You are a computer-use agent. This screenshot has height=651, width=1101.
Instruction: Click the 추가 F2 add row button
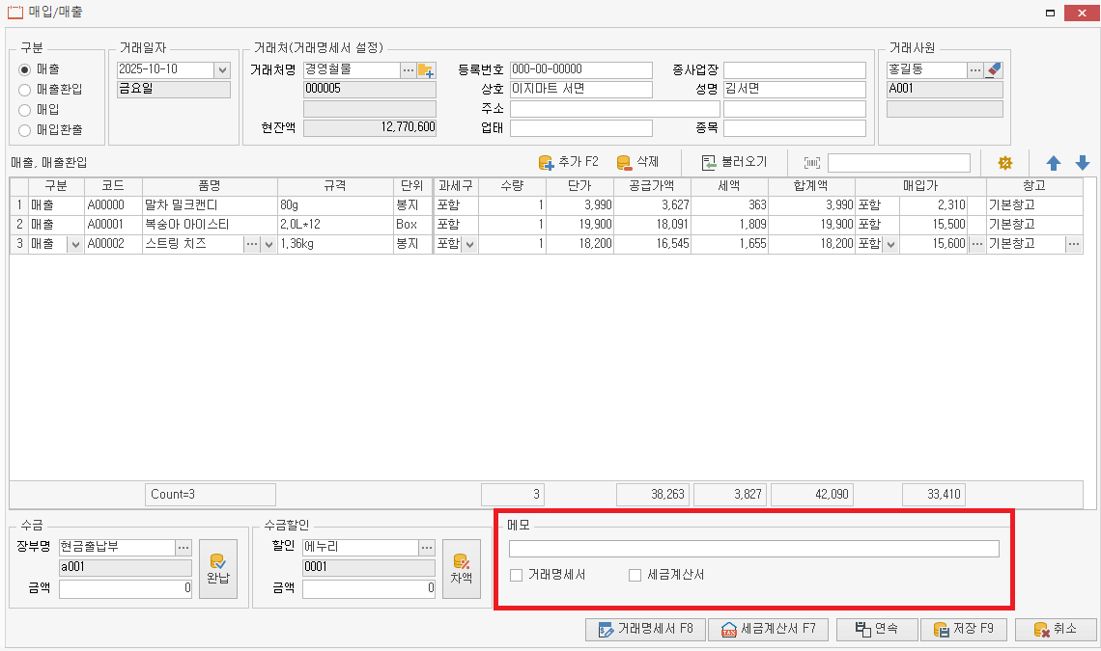pyautogui.click(x=568, y=162)
